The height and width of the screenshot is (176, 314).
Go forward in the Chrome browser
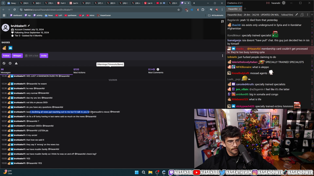pos(9,10)
